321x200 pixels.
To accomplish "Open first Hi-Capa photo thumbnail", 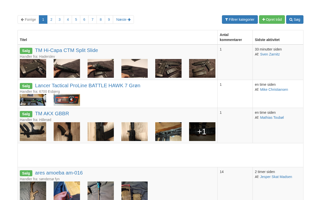I will [33, 68].
